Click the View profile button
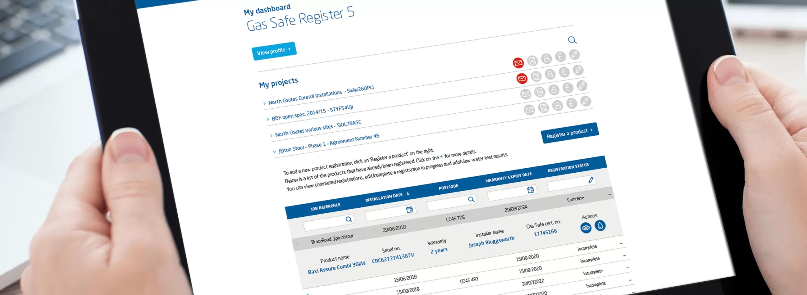 [x=274, y=51]
